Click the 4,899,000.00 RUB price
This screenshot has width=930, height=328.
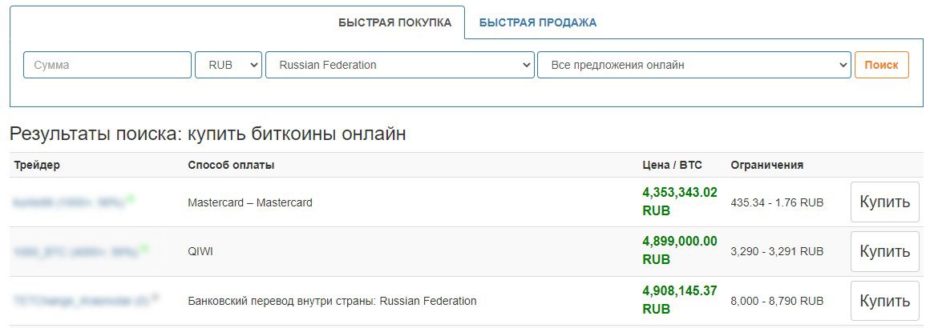tap(679, 250)
